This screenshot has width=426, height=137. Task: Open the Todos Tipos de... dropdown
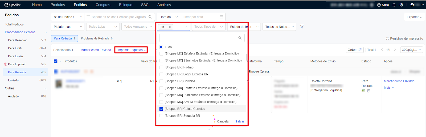coord(208,27)
